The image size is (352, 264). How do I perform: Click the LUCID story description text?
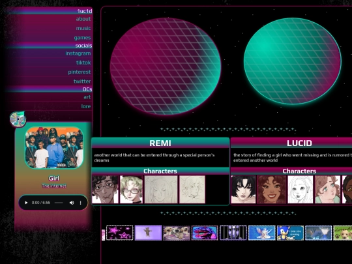293,158
